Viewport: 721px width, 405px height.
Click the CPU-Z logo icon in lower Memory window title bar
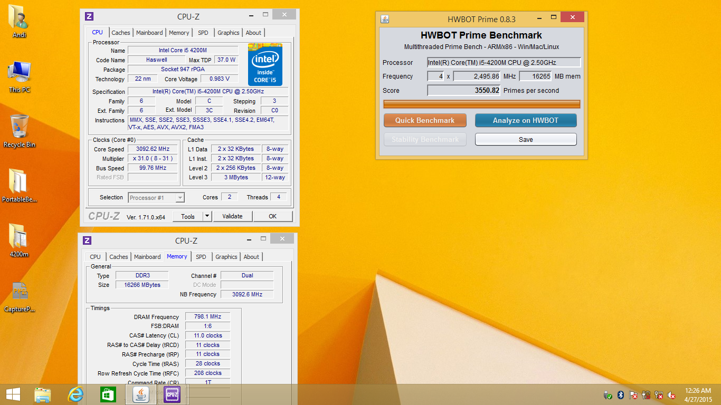click(x=88, y=240)
